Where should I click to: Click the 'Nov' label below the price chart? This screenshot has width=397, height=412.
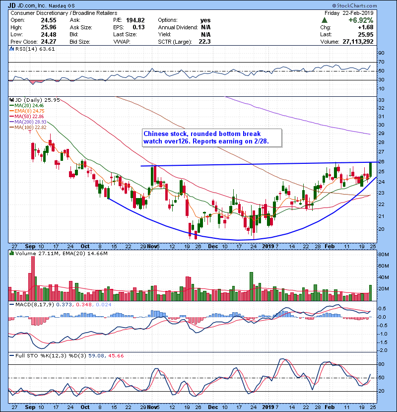point(151,247)
